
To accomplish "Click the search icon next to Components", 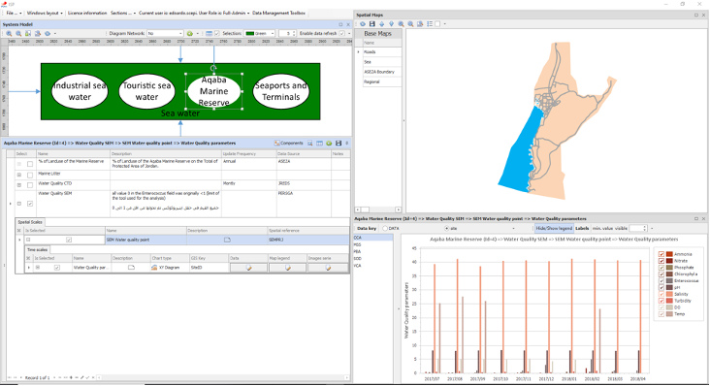I will click(309, 143).
